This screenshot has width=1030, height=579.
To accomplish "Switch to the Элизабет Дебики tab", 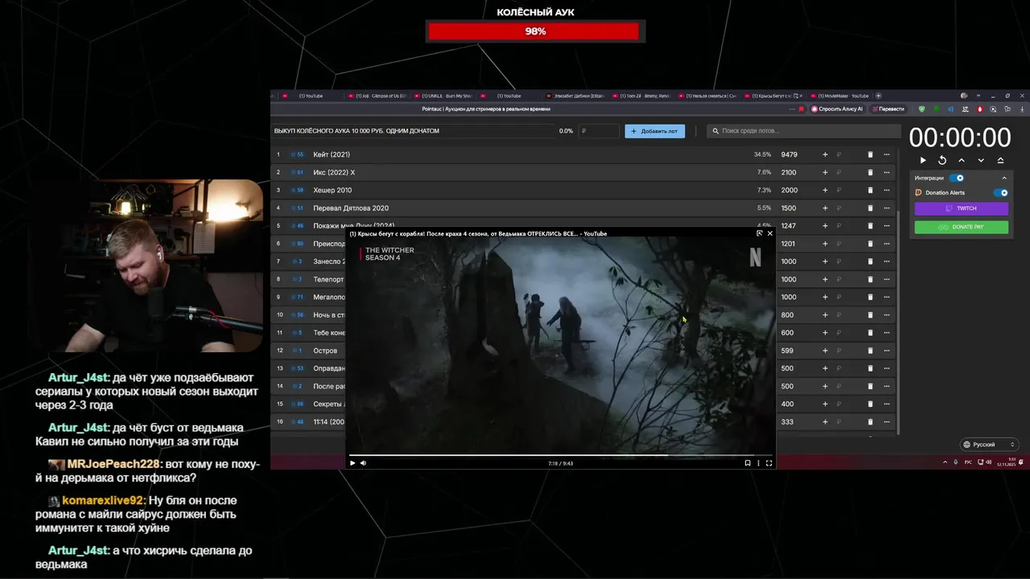I will (x=575, y=96).
